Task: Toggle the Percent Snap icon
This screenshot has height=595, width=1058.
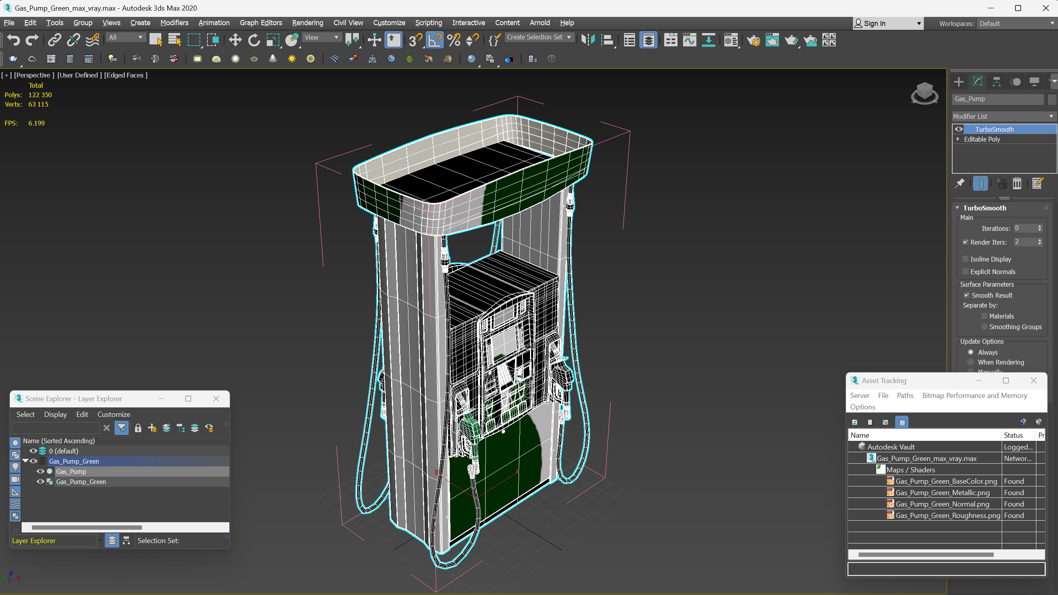Action: click(453, 40)
